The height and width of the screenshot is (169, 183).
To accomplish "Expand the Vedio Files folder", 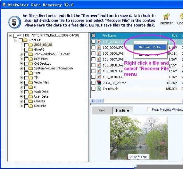I will click(x=21, y=82).
